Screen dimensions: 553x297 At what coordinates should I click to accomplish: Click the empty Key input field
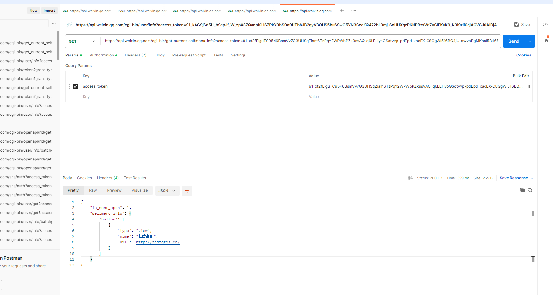193,97
